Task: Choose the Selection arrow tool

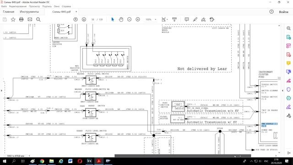Action: (x=113, y=19)
